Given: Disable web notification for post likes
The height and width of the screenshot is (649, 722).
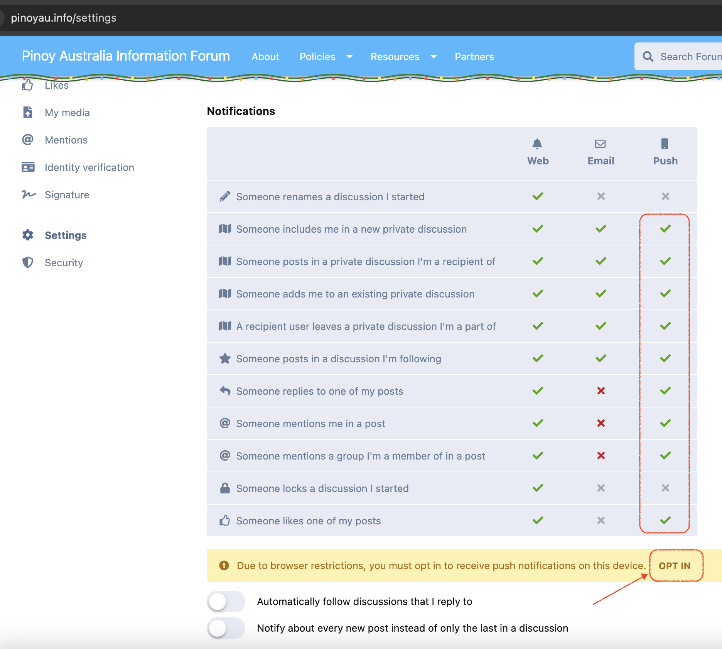Looking at the screenshot, I should [x=538, y=521].
